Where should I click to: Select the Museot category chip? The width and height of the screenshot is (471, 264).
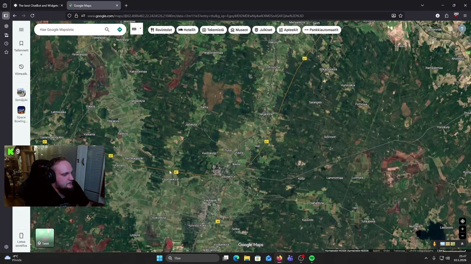[x=239, y=30]
